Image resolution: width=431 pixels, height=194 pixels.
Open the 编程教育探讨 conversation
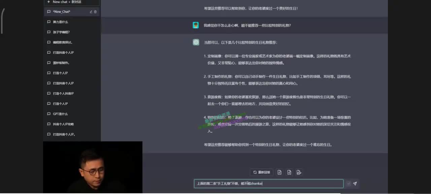click(x=63, y=42)
